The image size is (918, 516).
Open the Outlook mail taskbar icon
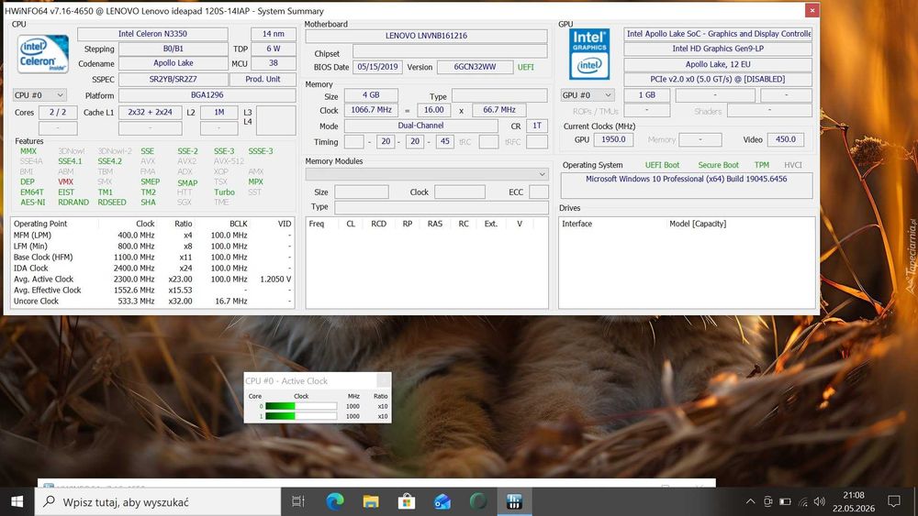[x=442, y=501]
